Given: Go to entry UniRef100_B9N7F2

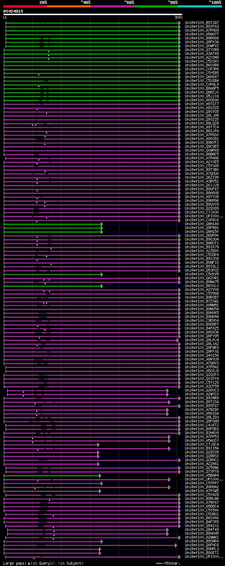Looking at the screenshot, I should (x=202, y=143).
